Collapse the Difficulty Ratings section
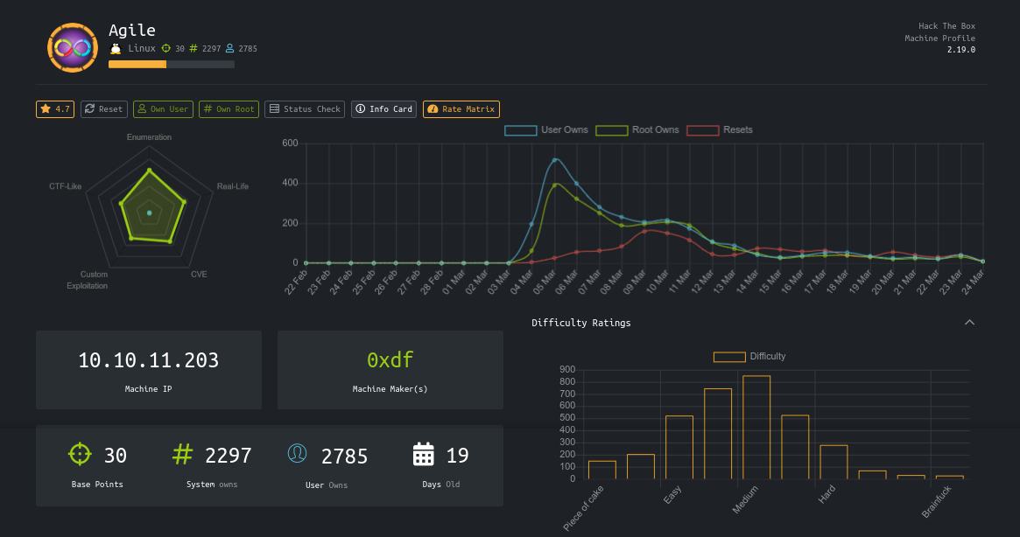 click(969, 323)
